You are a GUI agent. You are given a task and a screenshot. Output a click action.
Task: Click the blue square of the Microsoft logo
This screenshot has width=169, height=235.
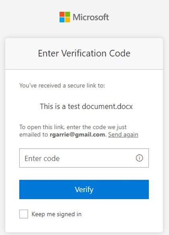point(62,20)
